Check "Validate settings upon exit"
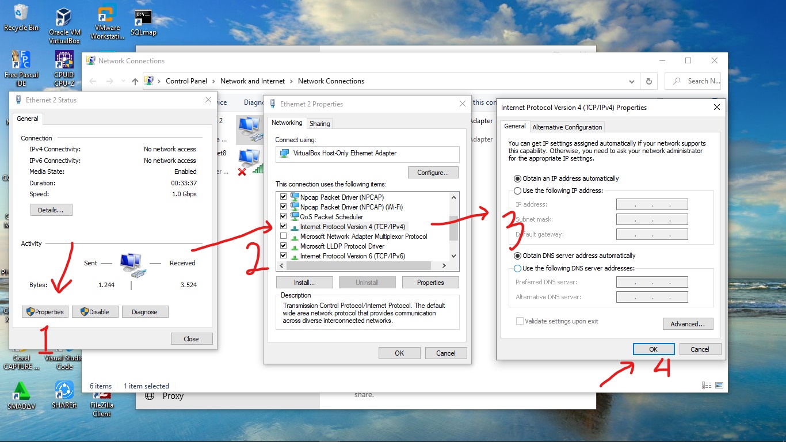 [x=520, y=321]
